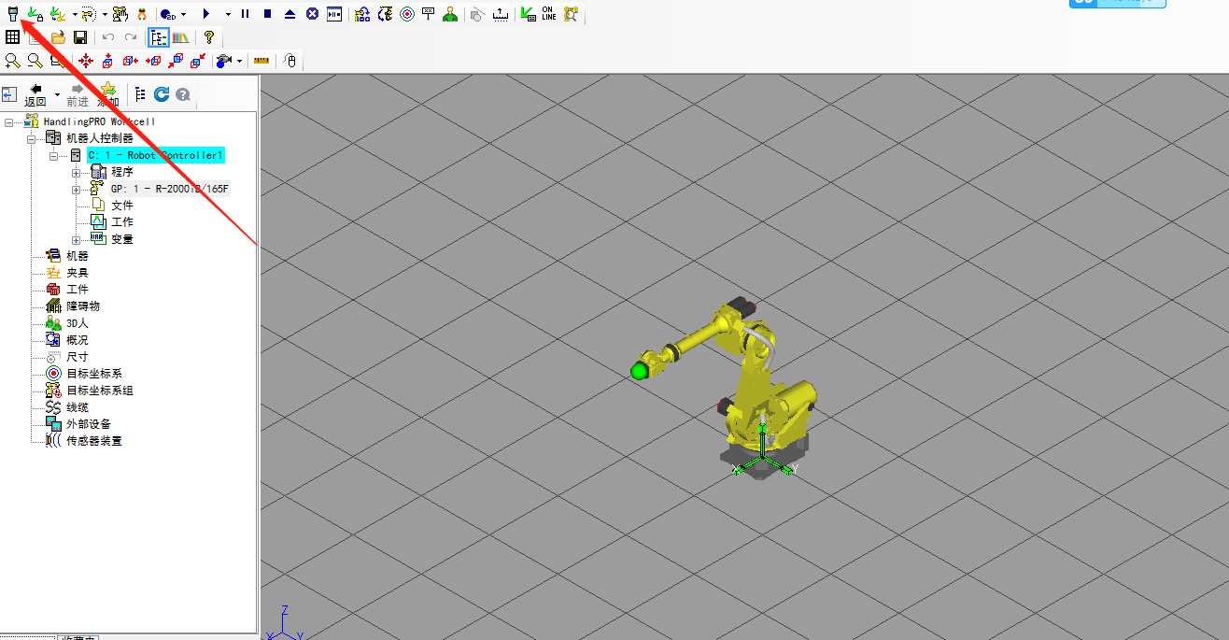The height and width of the screenshot is (640, 1229).
Task: Save the workcell with the floppy disk icon
Action: pyautogui.click(x=80, y=37)
